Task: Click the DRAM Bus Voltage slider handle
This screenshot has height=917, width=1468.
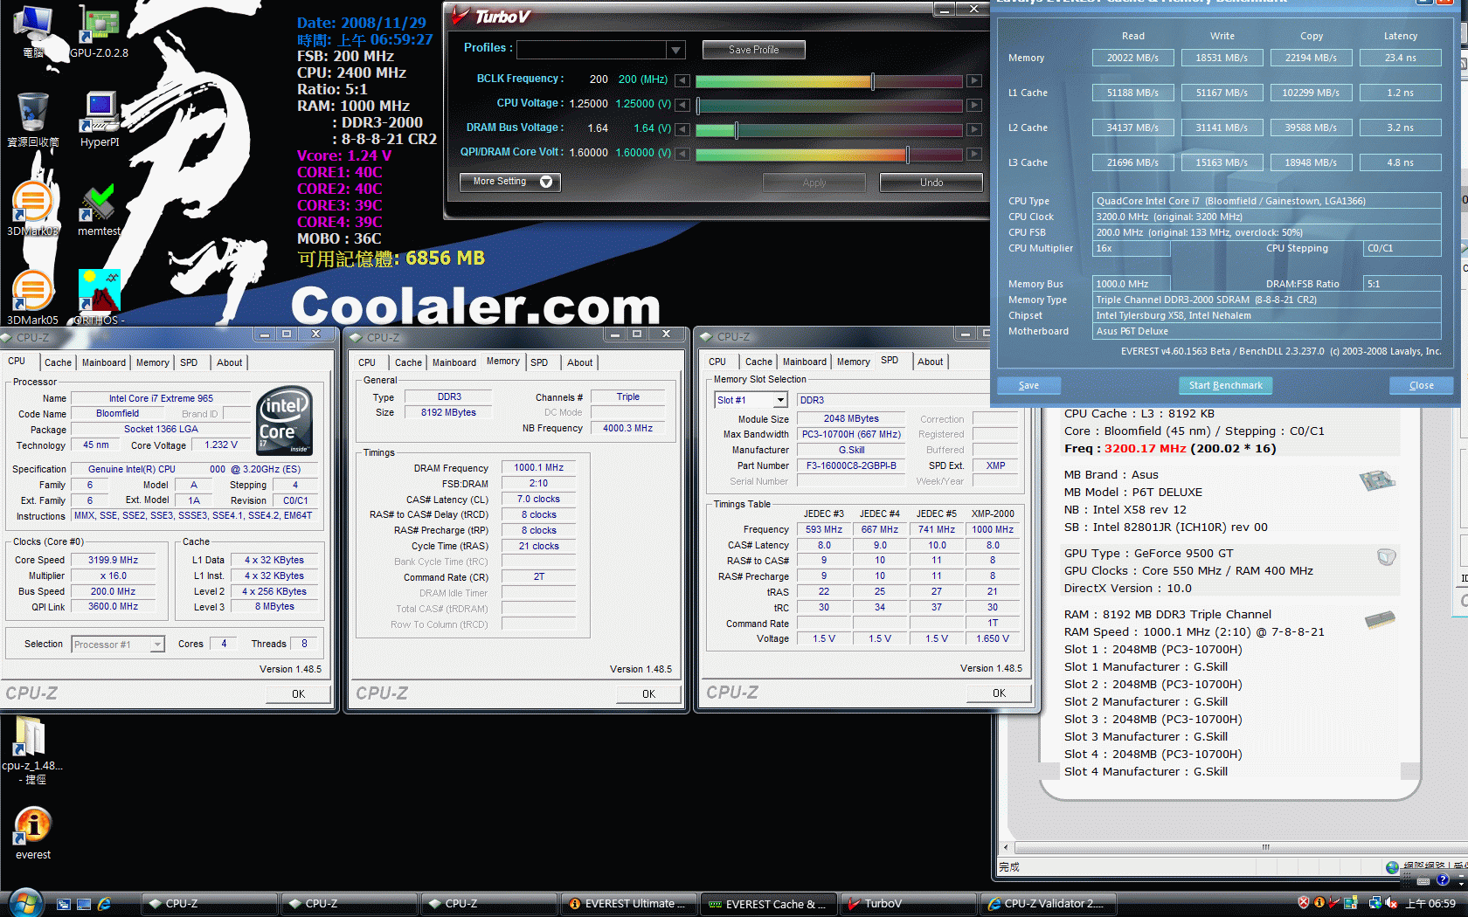Action: click(737, 130)
